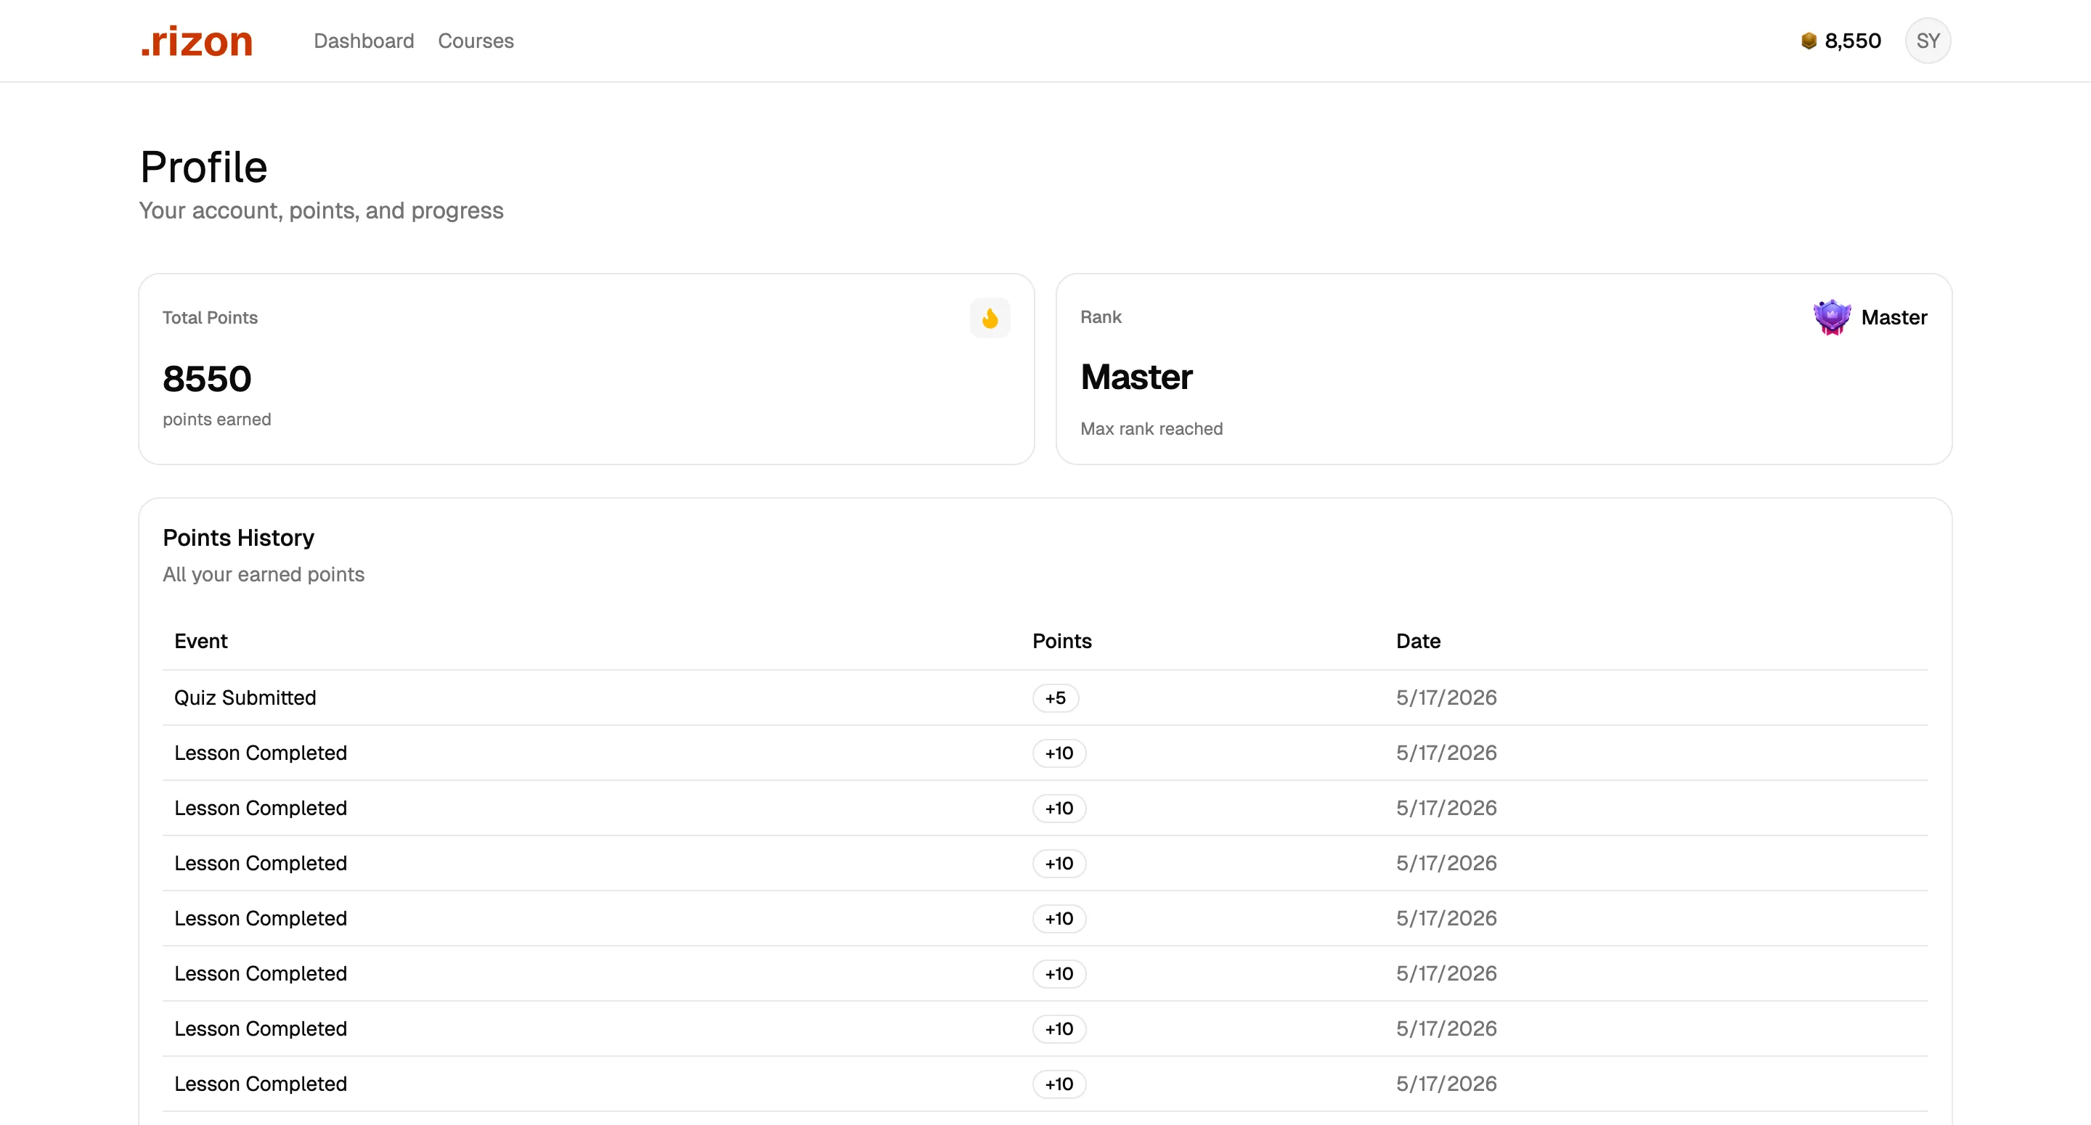2091x1125 pixels.
Task: Click the Total Points label
Action: pyautogui.click(x=211, y=317)
